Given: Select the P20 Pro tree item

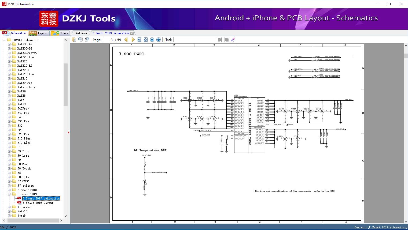Looking at the screenshot, I should tap(23, 134).
